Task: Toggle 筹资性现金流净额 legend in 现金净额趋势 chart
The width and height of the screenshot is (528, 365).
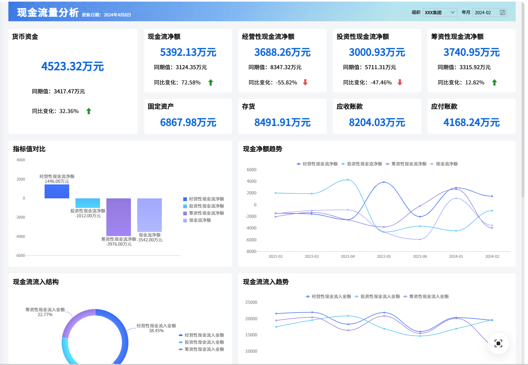Action: 406,164
